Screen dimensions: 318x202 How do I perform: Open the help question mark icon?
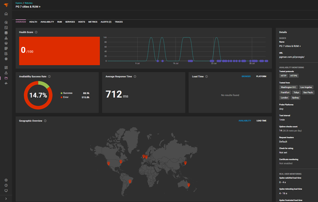pyautogui.click(x=6, y=185)
